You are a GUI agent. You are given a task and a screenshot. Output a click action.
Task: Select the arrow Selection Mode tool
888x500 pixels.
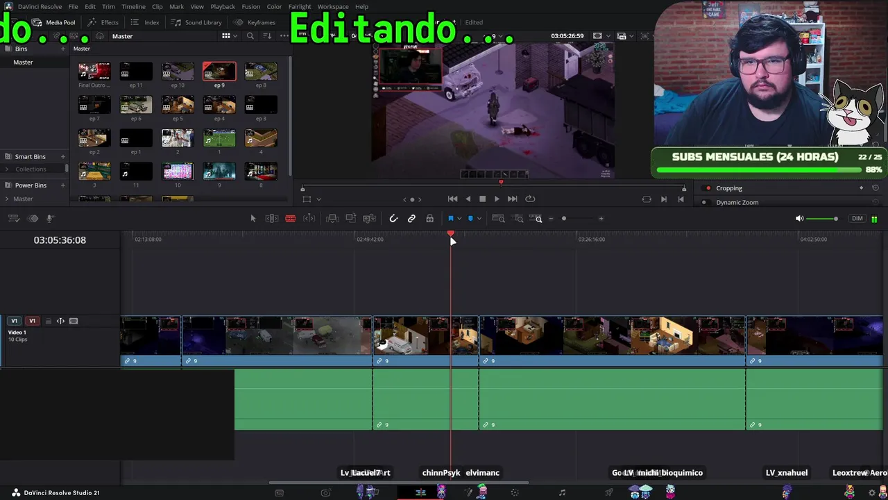coord(253,219)
